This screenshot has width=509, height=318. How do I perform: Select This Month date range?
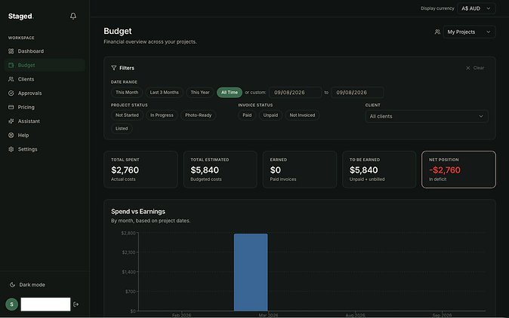click(x=127, y=92)
